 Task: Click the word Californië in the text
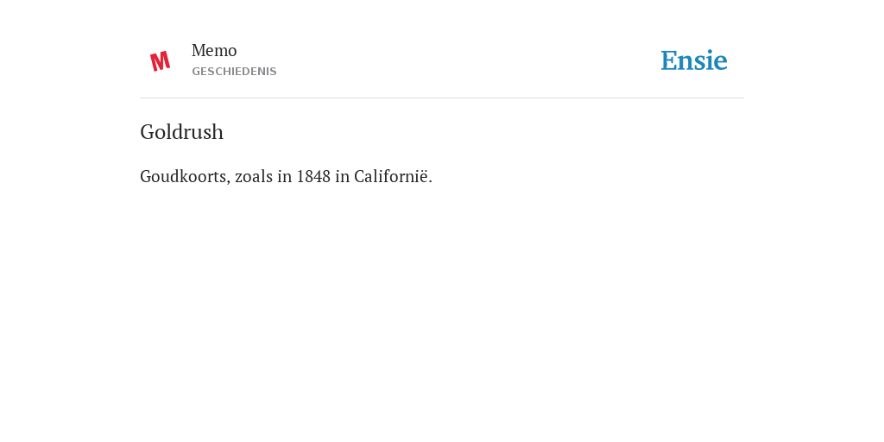coord(391,176)
